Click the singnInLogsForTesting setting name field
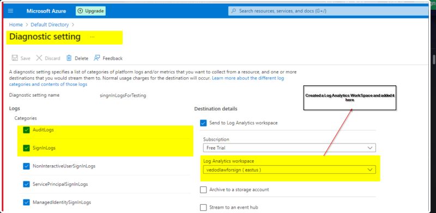436x213 pixels. point(123,96)
